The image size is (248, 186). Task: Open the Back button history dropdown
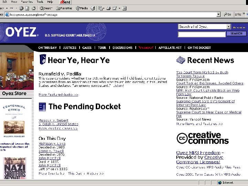pos(7,8)
